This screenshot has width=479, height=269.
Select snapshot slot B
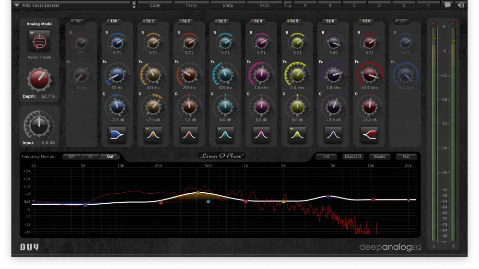(330, 5)
